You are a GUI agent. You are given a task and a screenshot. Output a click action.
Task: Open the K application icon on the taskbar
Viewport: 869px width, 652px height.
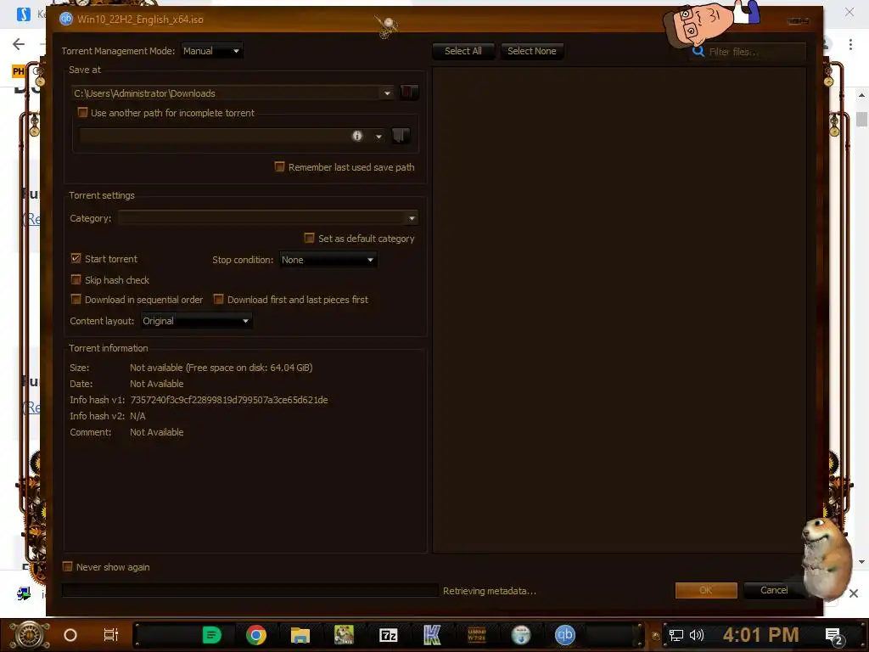tap(432, 635)
